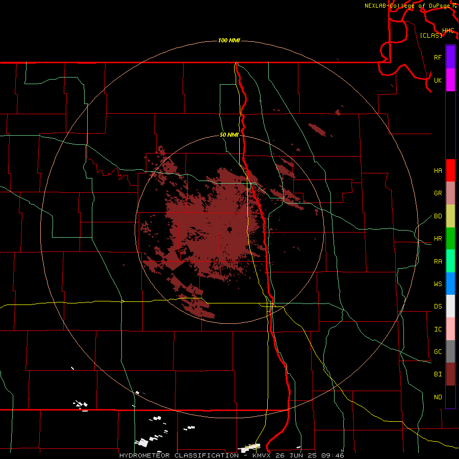Click the BD legend label
Screen dimensions: 459x459
click(x=438, y=216)
